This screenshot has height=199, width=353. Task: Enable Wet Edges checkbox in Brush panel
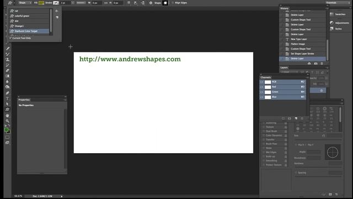coord(264,153)
